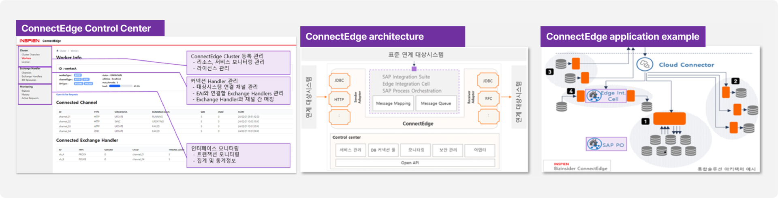778x198 pixels.
Task: Click the ConnectEdge application example title
Action: point(623,36)
